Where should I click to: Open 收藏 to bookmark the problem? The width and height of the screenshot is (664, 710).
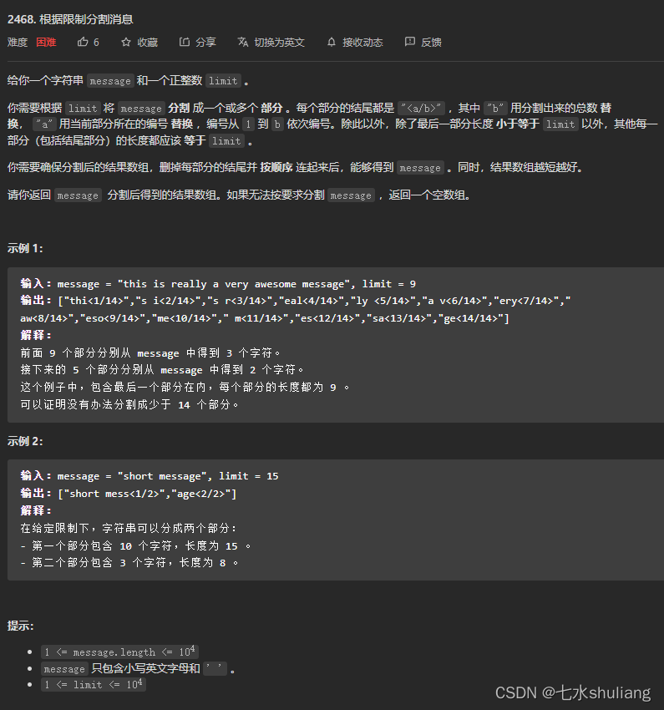[148, 43]
